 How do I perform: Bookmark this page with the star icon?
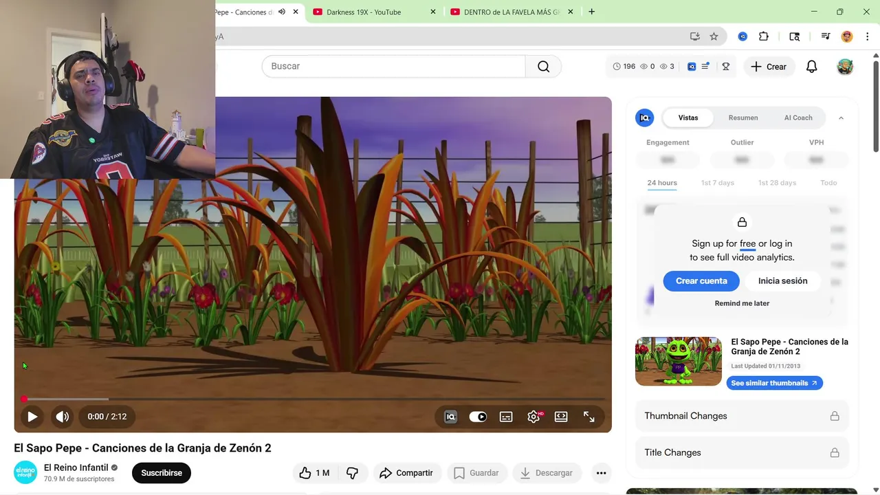714,36
